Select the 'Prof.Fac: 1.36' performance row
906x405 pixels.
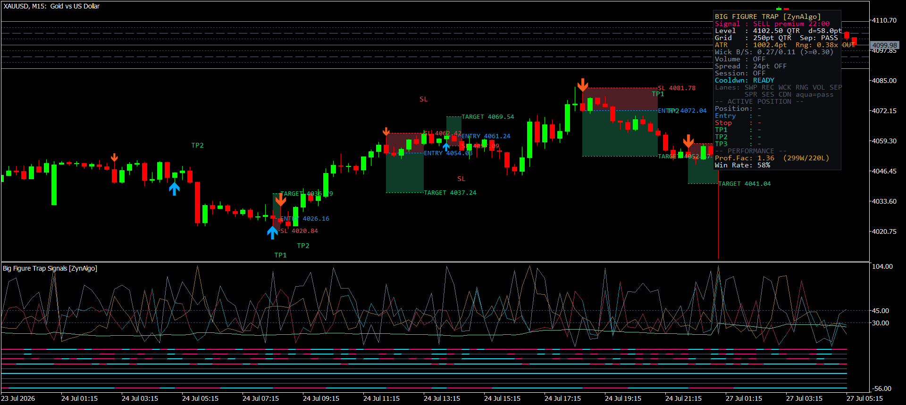[772, 158]
